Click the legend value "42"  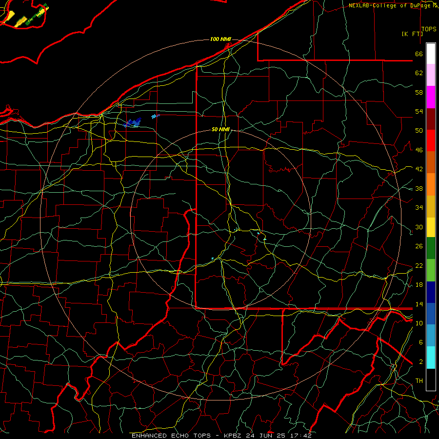(419, 169)
